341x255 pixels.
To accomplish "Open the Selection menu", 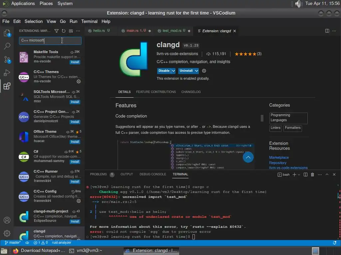I will [34, 22].
